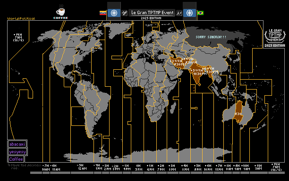Click the Venezuela flag icon
The image size is (289, 181).
[x=103, y=13]
